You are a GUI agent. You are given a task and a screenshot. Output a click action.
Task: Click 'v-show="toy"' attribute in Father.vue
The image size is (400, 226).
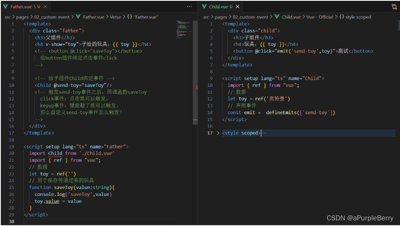62,44
